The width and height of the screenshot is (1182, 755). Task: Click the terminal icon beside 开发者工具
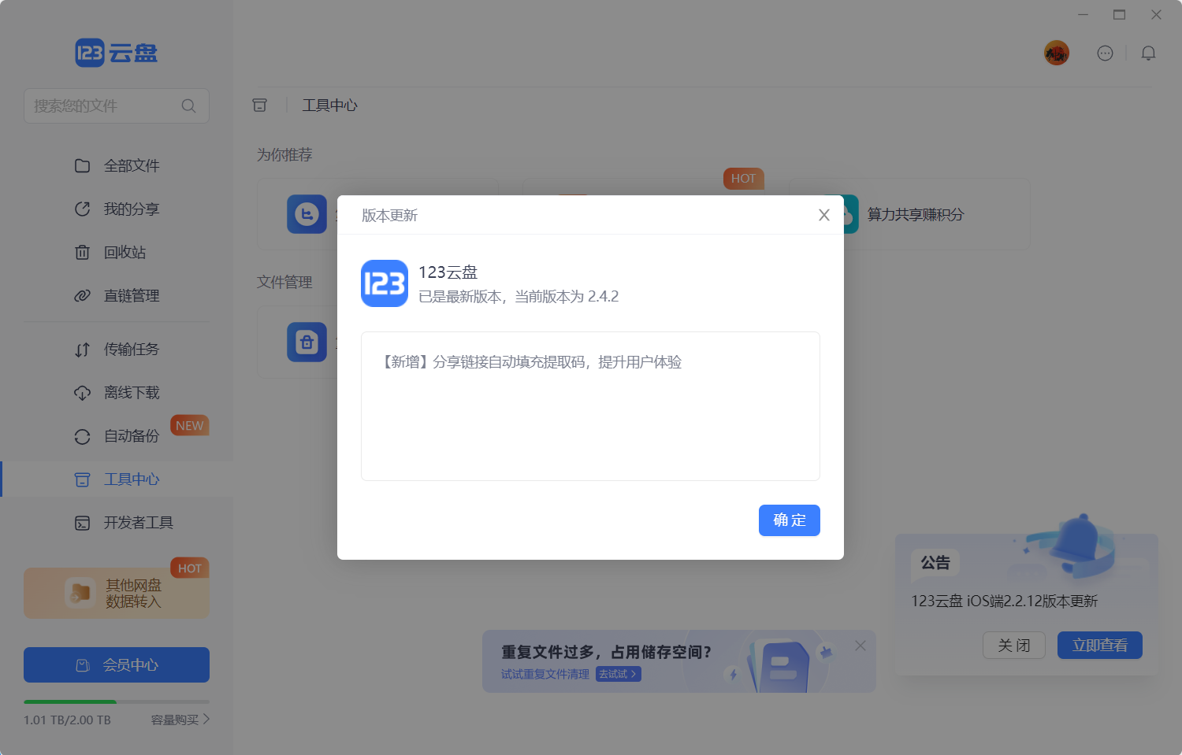click(x=82, y=523)
